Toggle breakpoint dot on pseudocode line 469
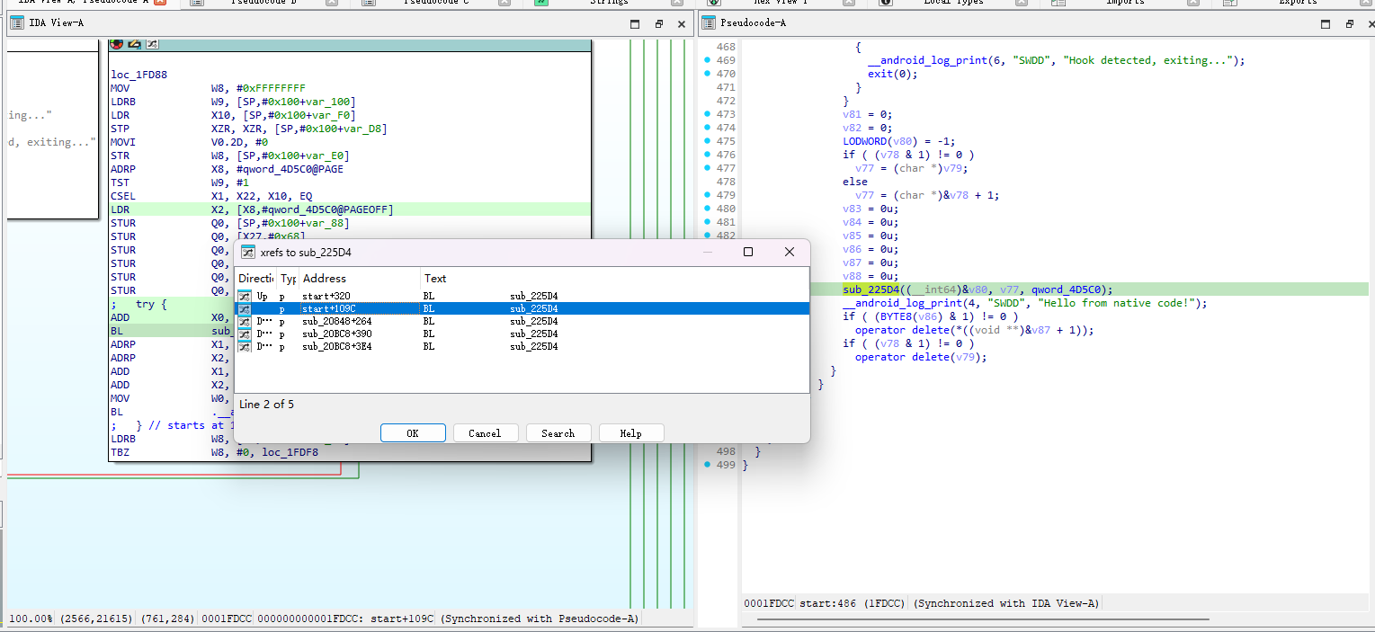This screenshot has width=1375, height=632. pos(708,60)
